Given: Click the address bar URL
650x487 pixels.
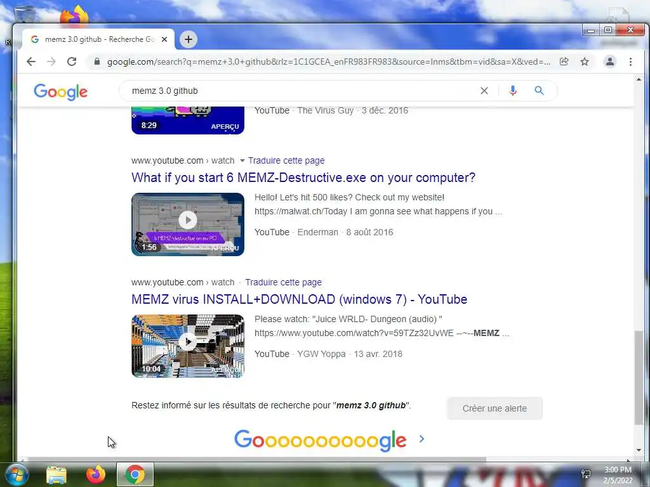Looking at the screenshot, I should point(329,62).
